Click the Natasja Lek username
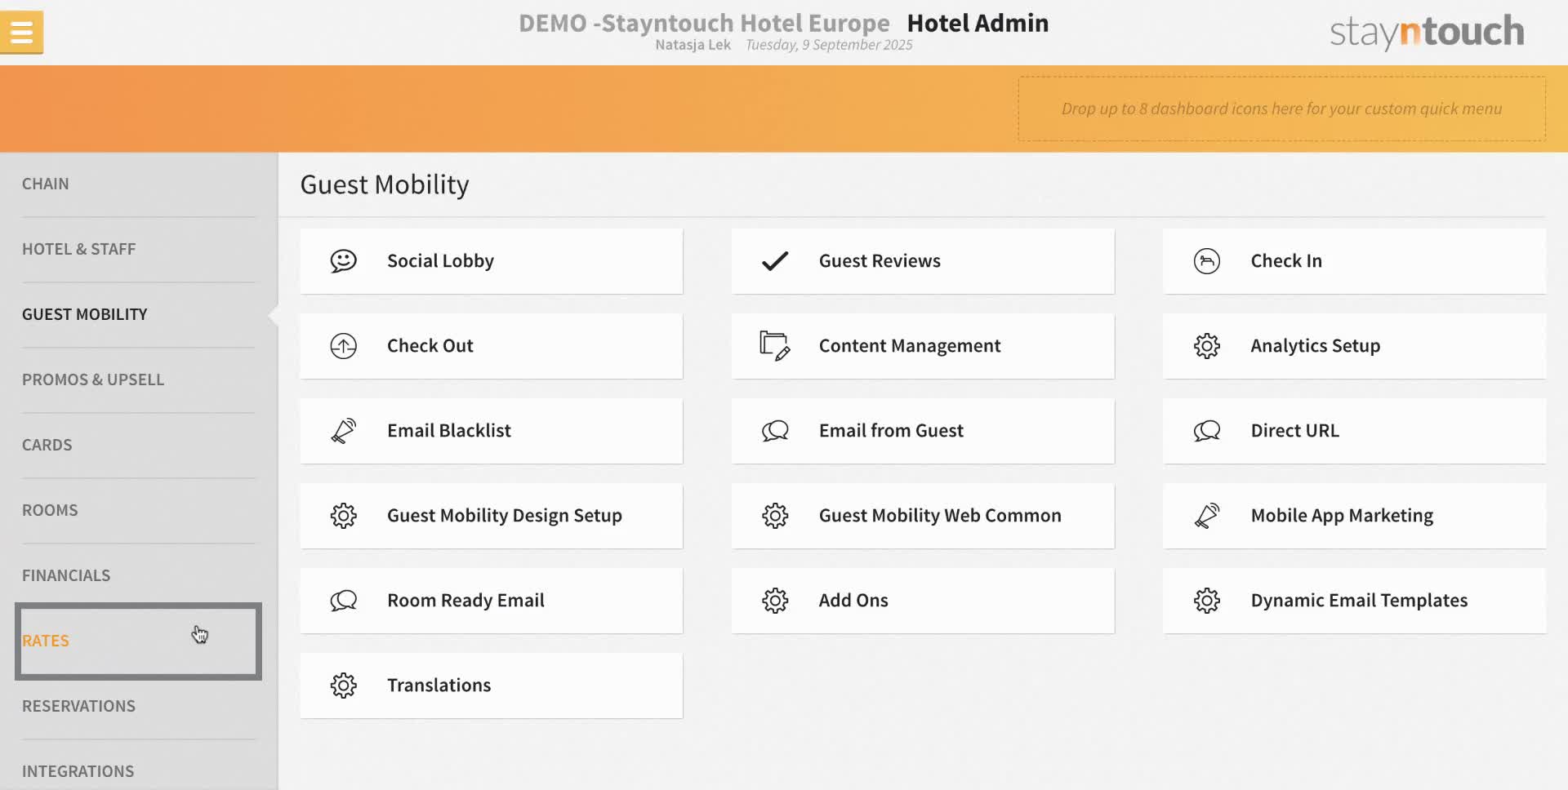 click(x=693, y=45)
